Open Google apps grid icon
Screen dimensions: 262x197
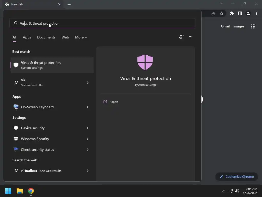coord(253,26)
